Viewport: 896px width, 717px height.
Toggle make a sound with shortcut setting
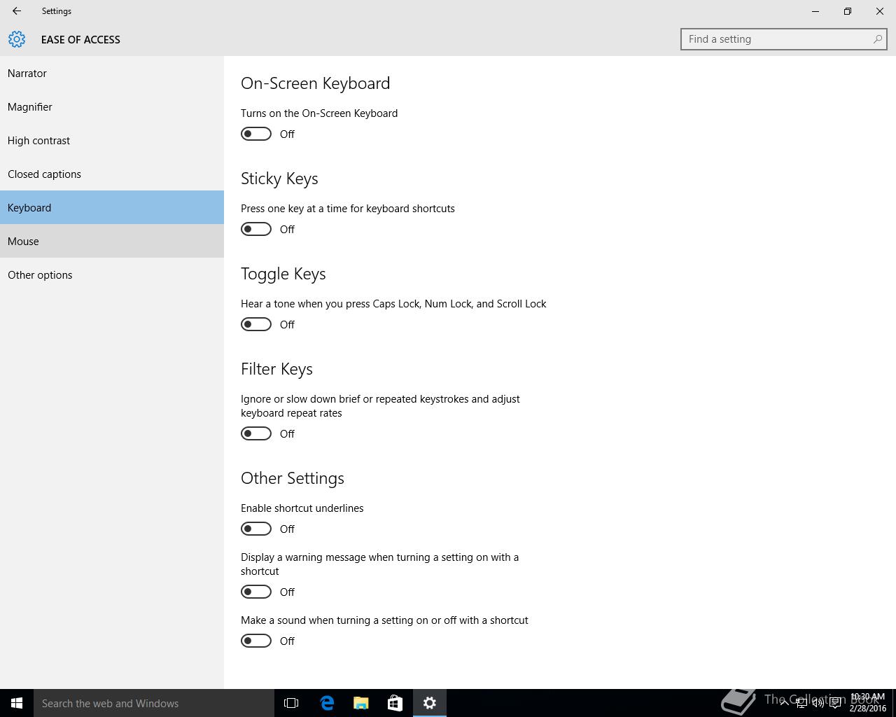pyautogui.click(x=256, y=641)
